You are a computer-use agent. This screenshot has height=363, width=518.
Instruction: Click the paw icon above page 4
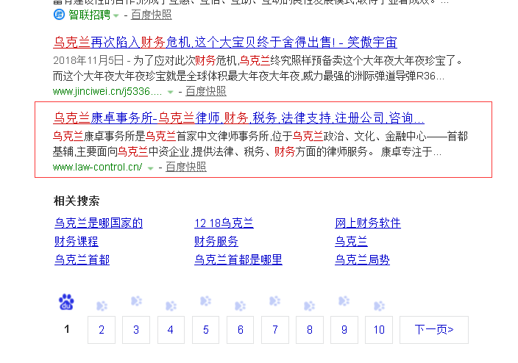171,306
